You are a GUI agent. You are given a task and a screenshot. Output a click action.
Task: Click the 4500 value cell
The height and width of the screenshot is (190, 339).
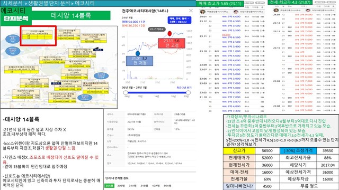(x=267, y=186)
